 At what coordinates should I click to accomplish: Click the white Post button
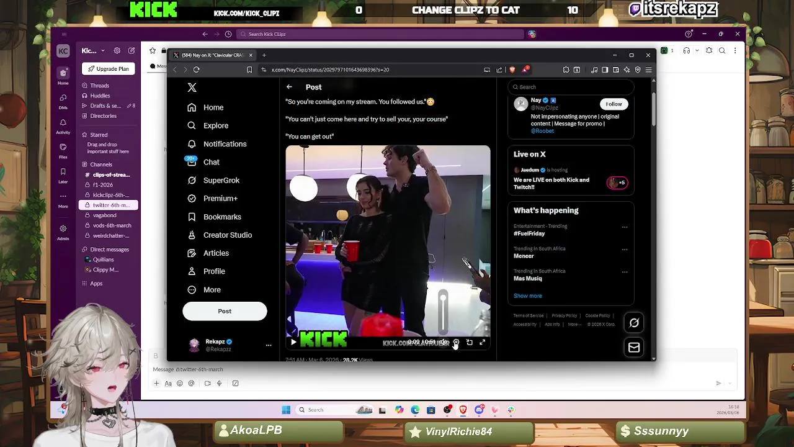(x=225, y=311)
